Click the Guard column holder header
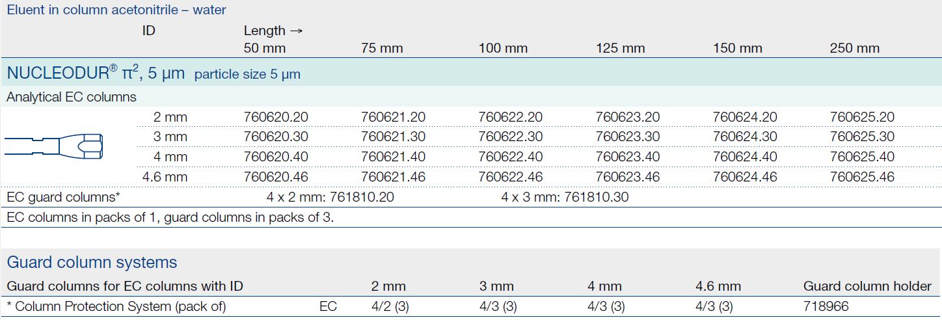 (867, 286)
